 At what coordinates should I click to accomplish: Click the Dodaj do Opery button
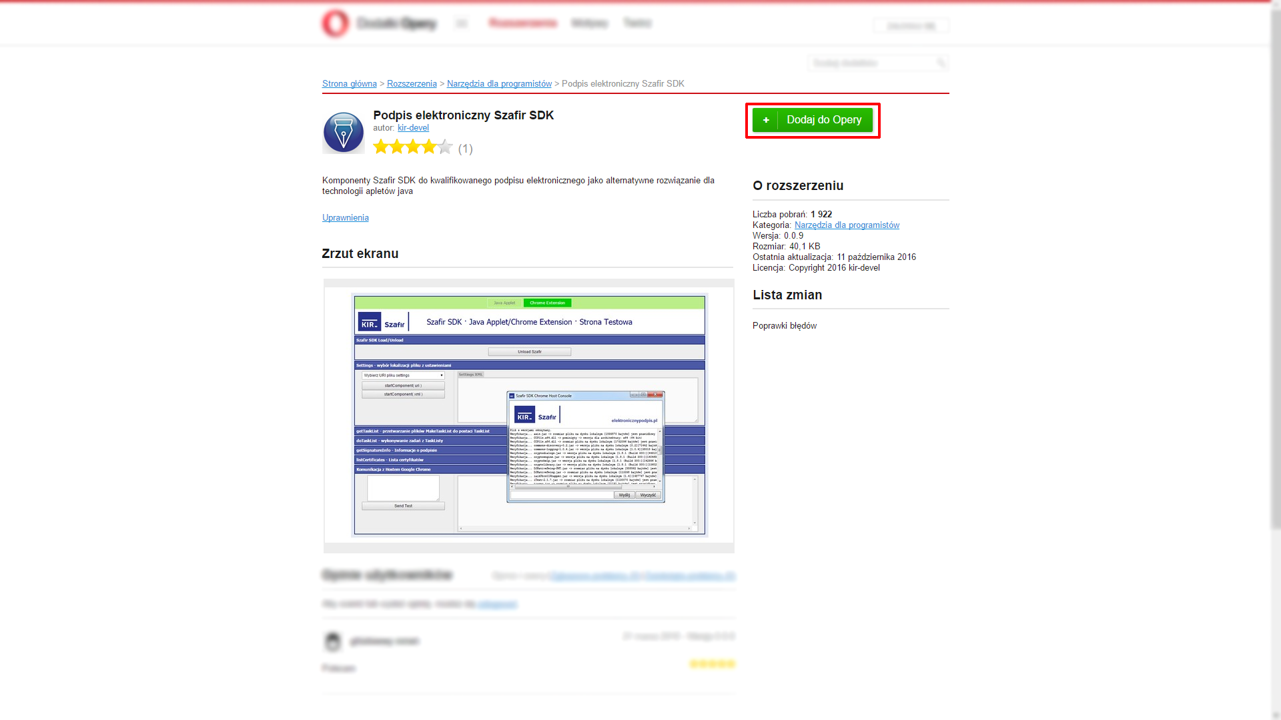coord(823,120)
